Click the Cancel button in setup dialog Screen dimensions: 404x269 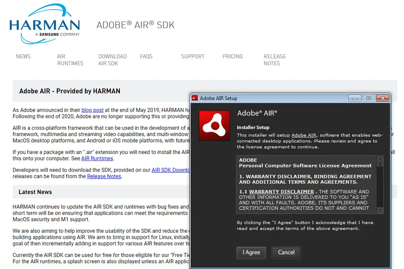coord(286,253)
